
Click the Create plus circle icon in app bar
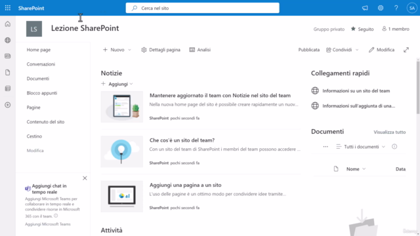point(8,105)
